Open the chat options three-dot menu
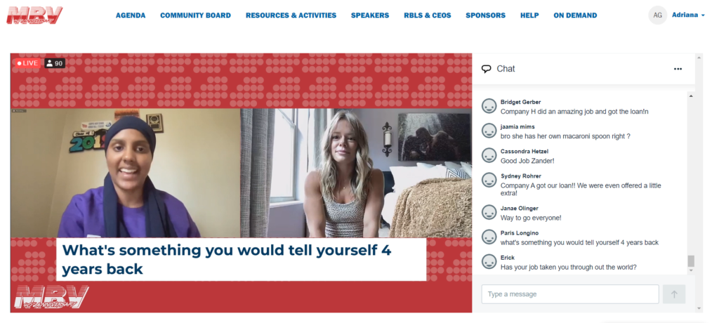Viewport: 719px width, 323px height. click(x=678, y=69)
